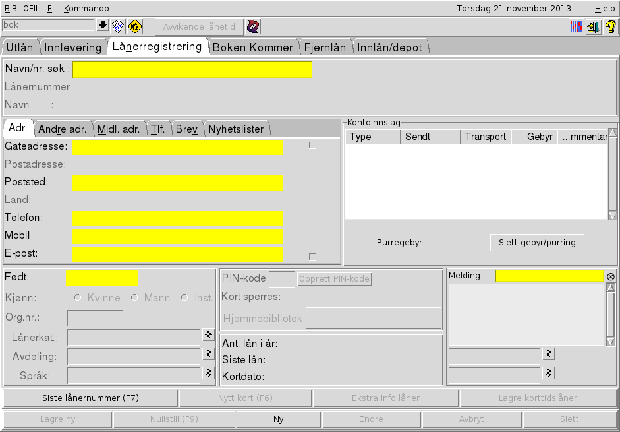Screen dimensions: 620x432
Task: Click the yellow warning sign toolbar icon
Action: pyautogui.click(x=135, y=26)
